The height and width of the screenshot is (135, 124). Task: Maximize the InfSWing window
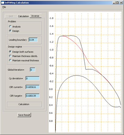point(117,2)
